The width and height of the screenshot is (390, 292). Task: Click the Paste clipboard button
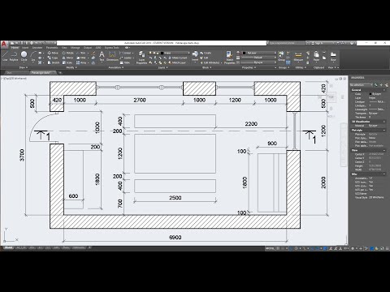click(x=316, y=56)
